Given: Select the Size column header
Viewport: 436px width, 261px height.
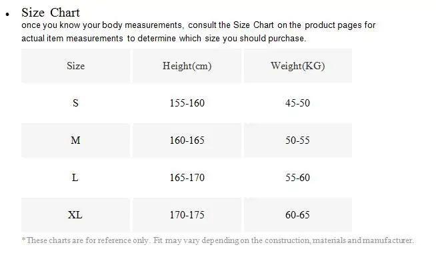Looking at the screenshot, I should [x=75, y=66].
